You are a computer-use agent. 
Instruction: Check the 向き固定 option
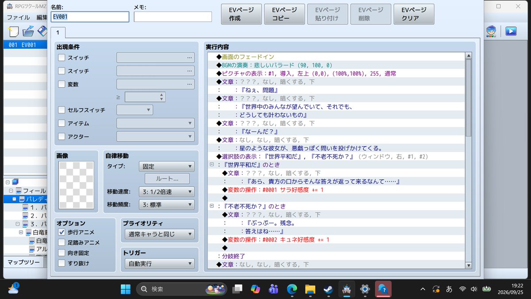62,253
